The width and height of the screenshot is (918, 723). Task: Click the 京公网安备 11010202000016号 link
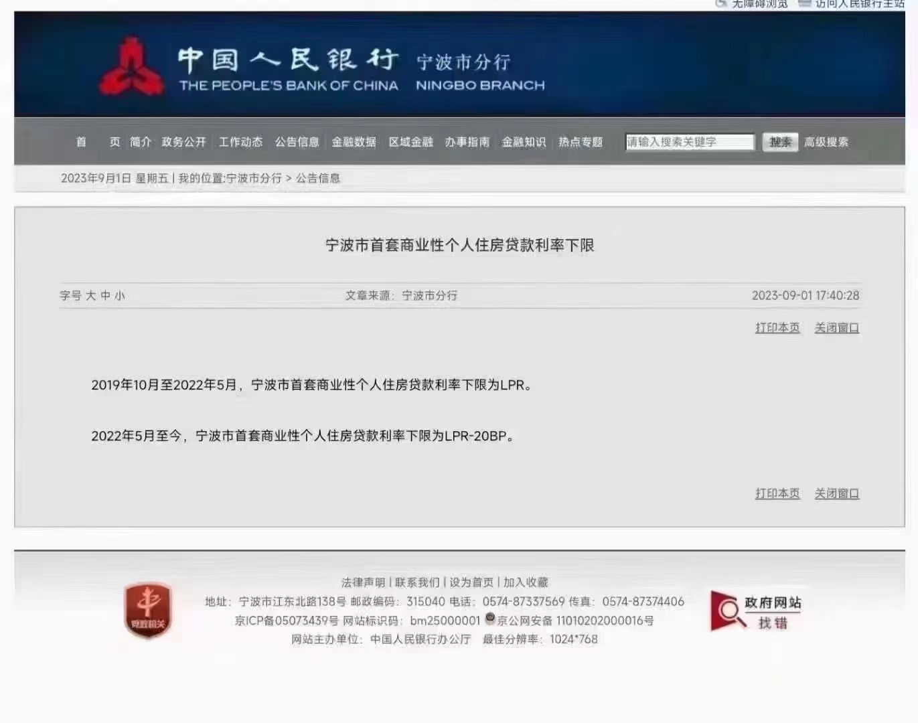[x=575, y=621]
